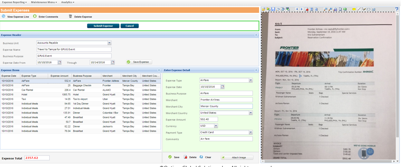Select the 1st Day Dinner expense row
Screen dimensions: 403x167
(81, 104)
